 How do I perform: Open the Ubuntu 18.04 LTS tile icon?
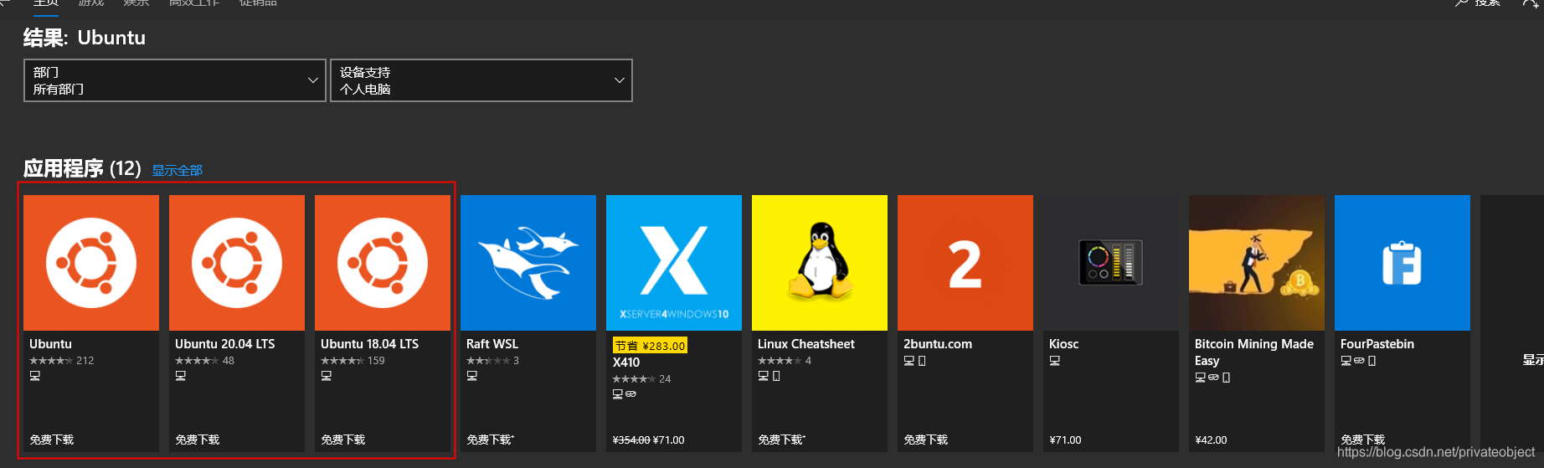tap(383, 263)
